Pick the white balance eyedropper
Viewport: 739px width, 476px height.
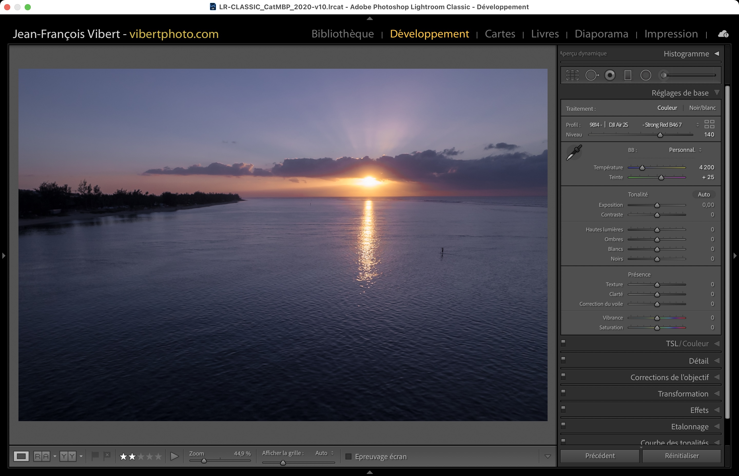574,152
